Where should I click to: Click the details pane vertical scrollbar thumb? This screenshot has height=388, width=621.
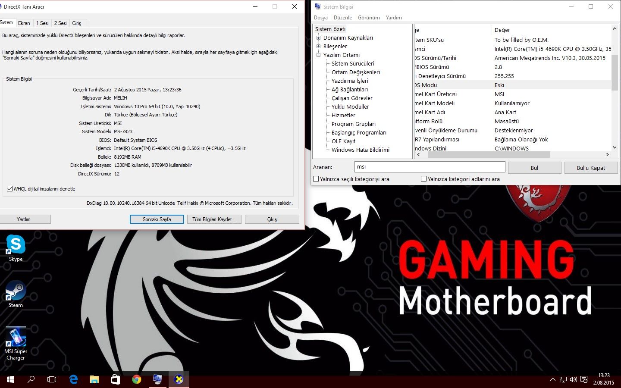coord(615,72)
